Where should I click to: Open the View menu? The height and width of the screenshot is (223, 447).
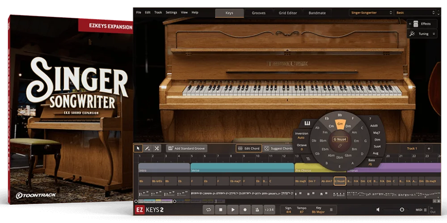(x=185, y=12)
